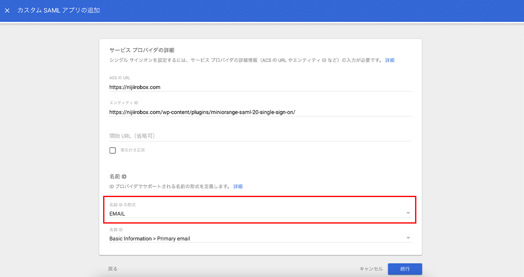This screenshot has width=524, height=277.
Task: Click the arrow icon beside Primary email
Action: coord(408,238)
